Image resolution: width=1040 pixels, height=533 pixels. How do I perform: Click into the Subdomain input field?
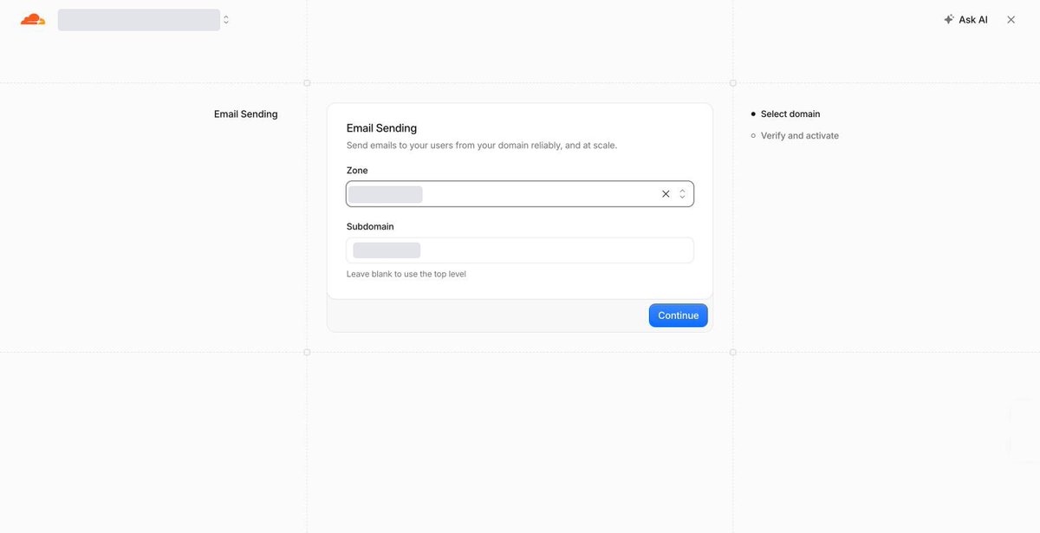(x=520, y=250)
